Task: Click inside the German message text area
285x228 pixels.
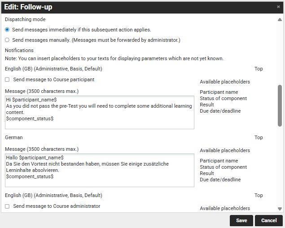Action: 99,170
